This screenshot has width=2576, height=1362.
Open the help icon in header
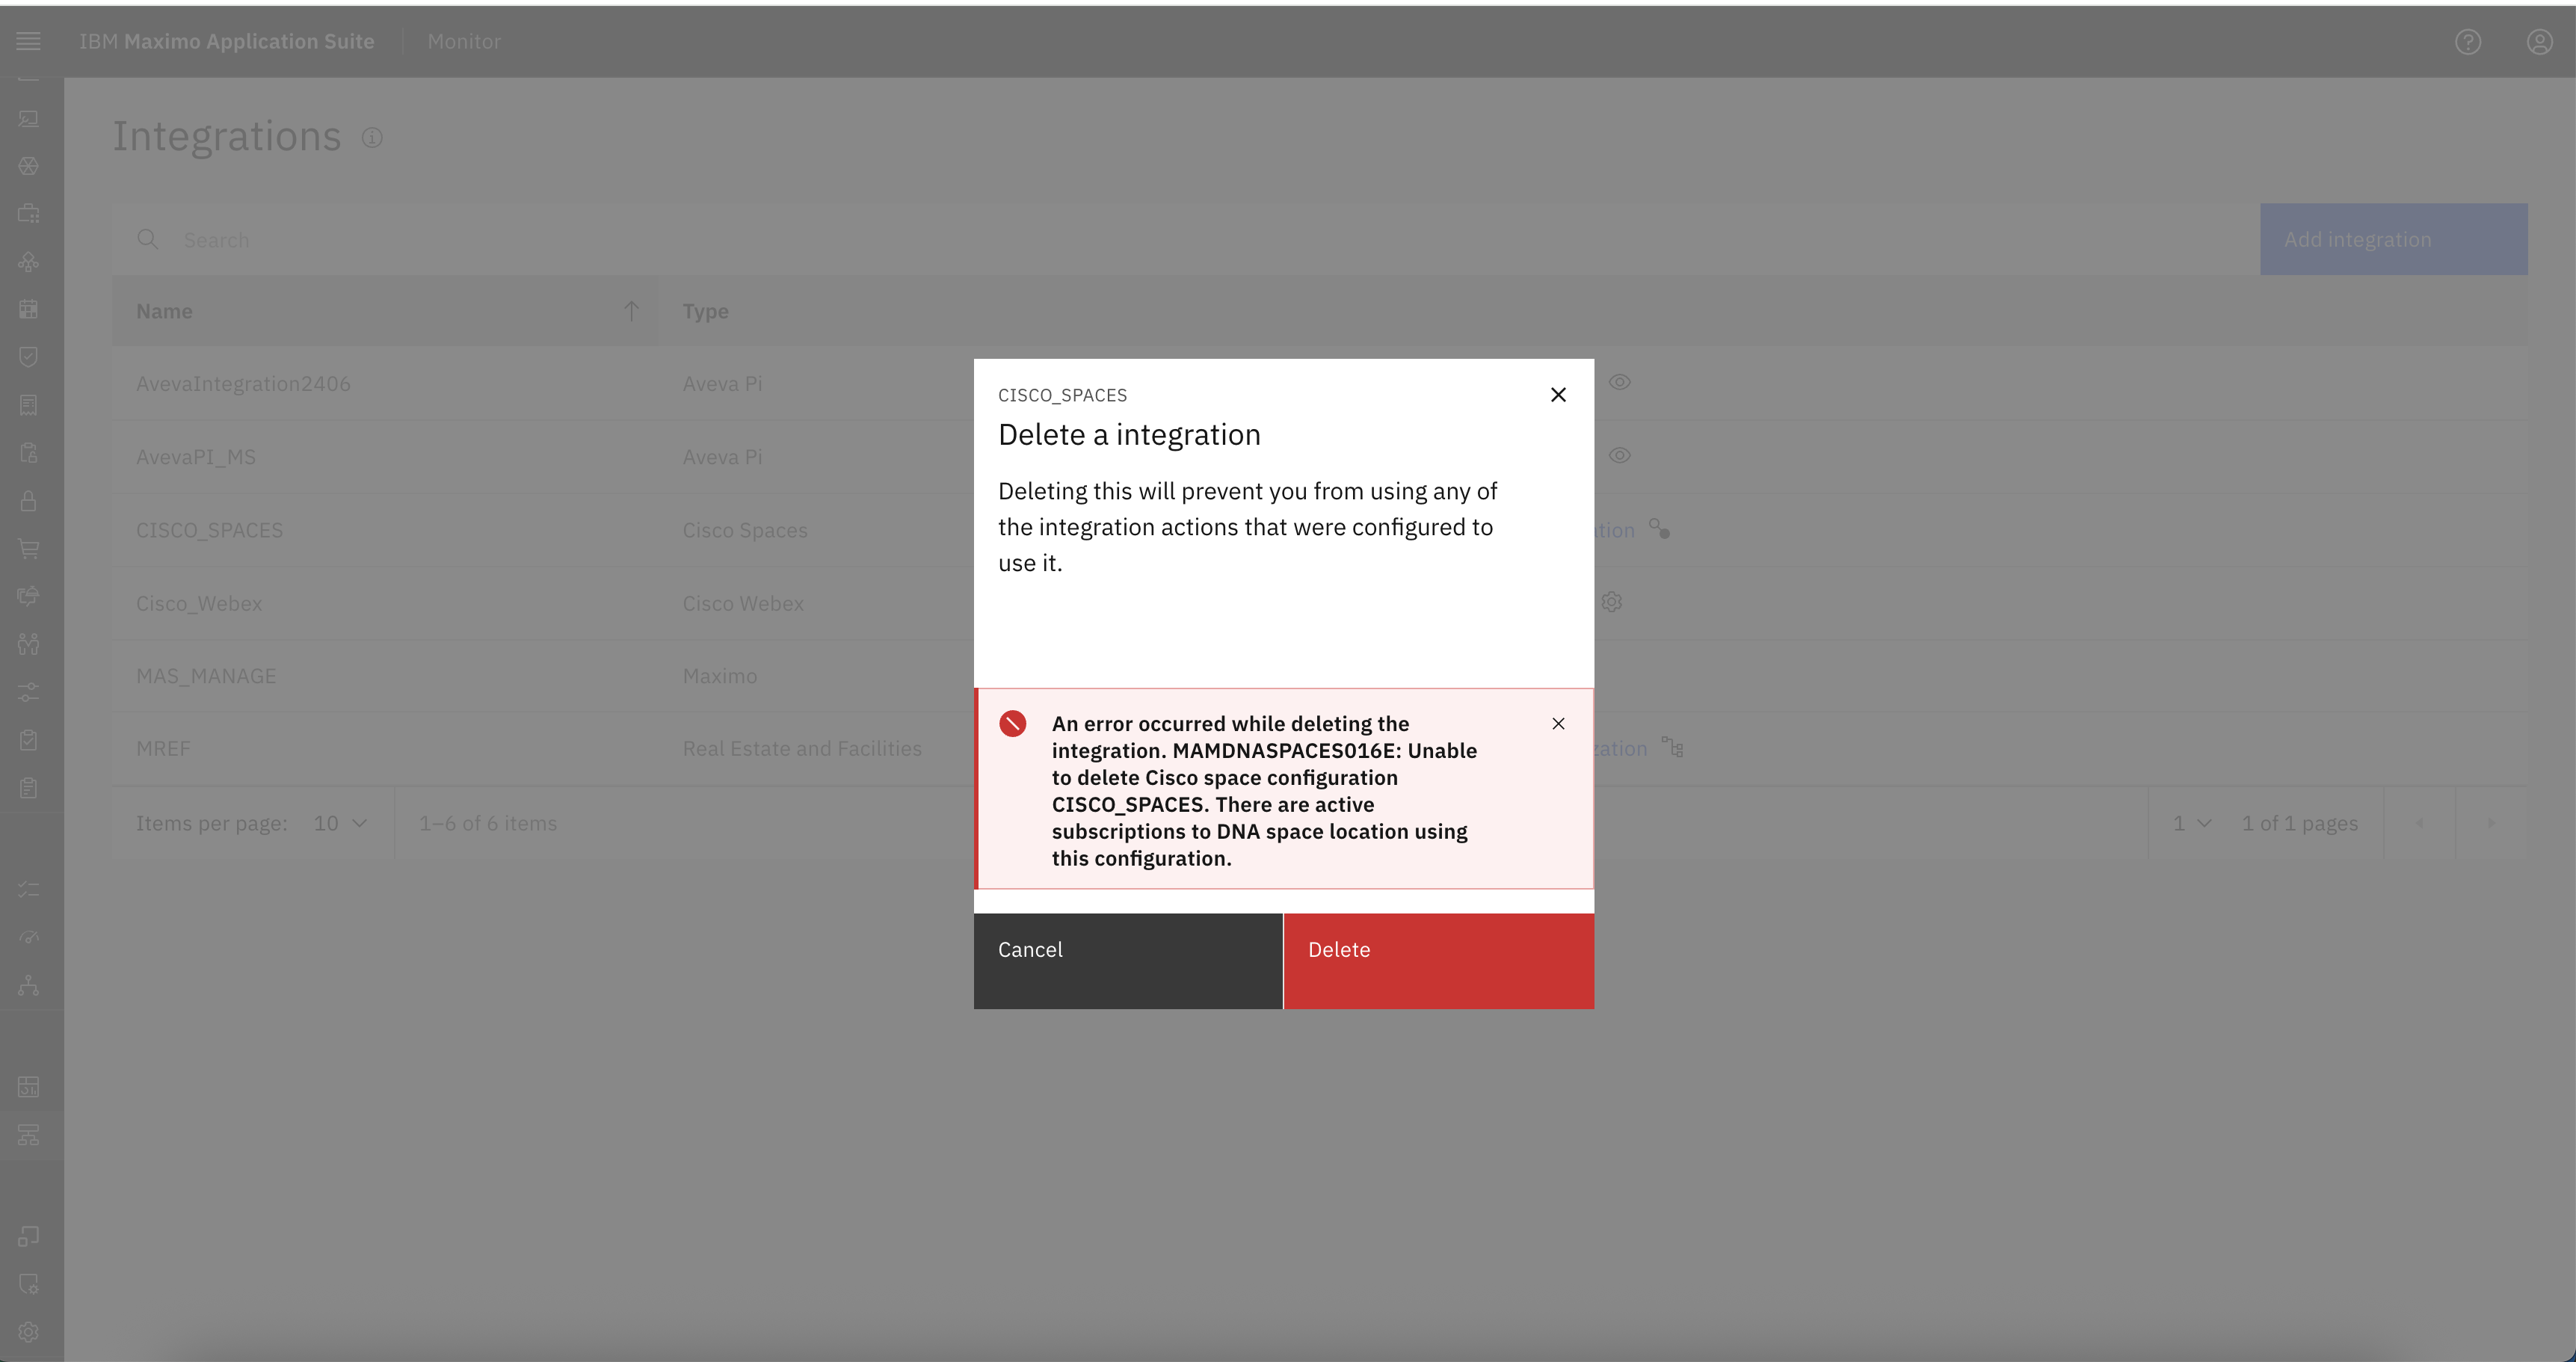[2468, 41]
